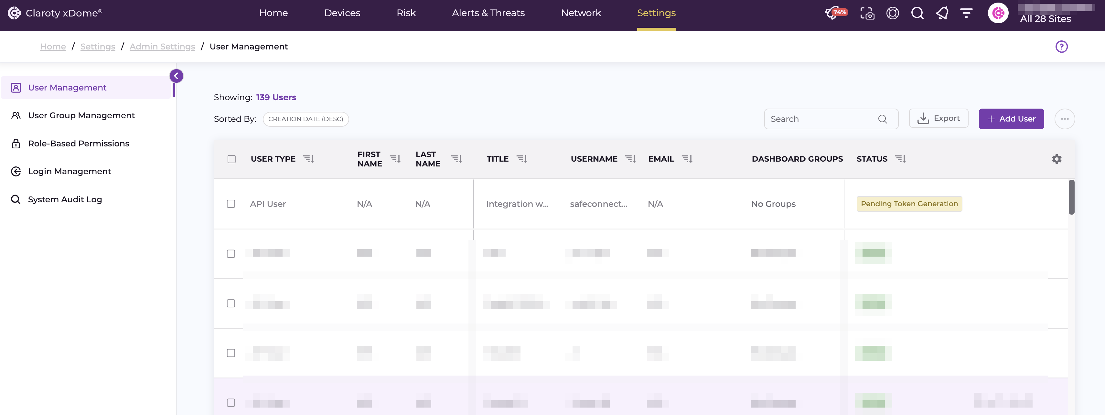
Task: Switch to the Network tab
Action: point(581,13)
